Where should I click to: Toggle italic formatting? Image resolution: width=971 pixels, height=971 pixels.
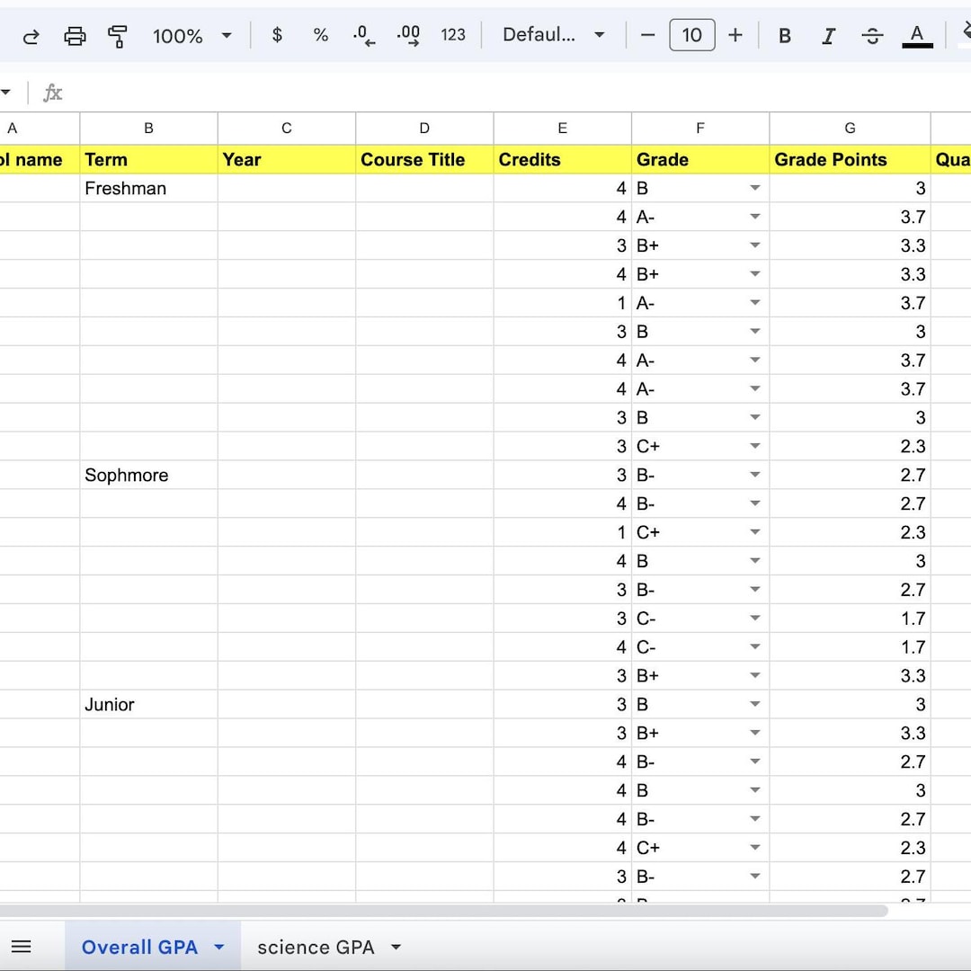pos(828,36)
